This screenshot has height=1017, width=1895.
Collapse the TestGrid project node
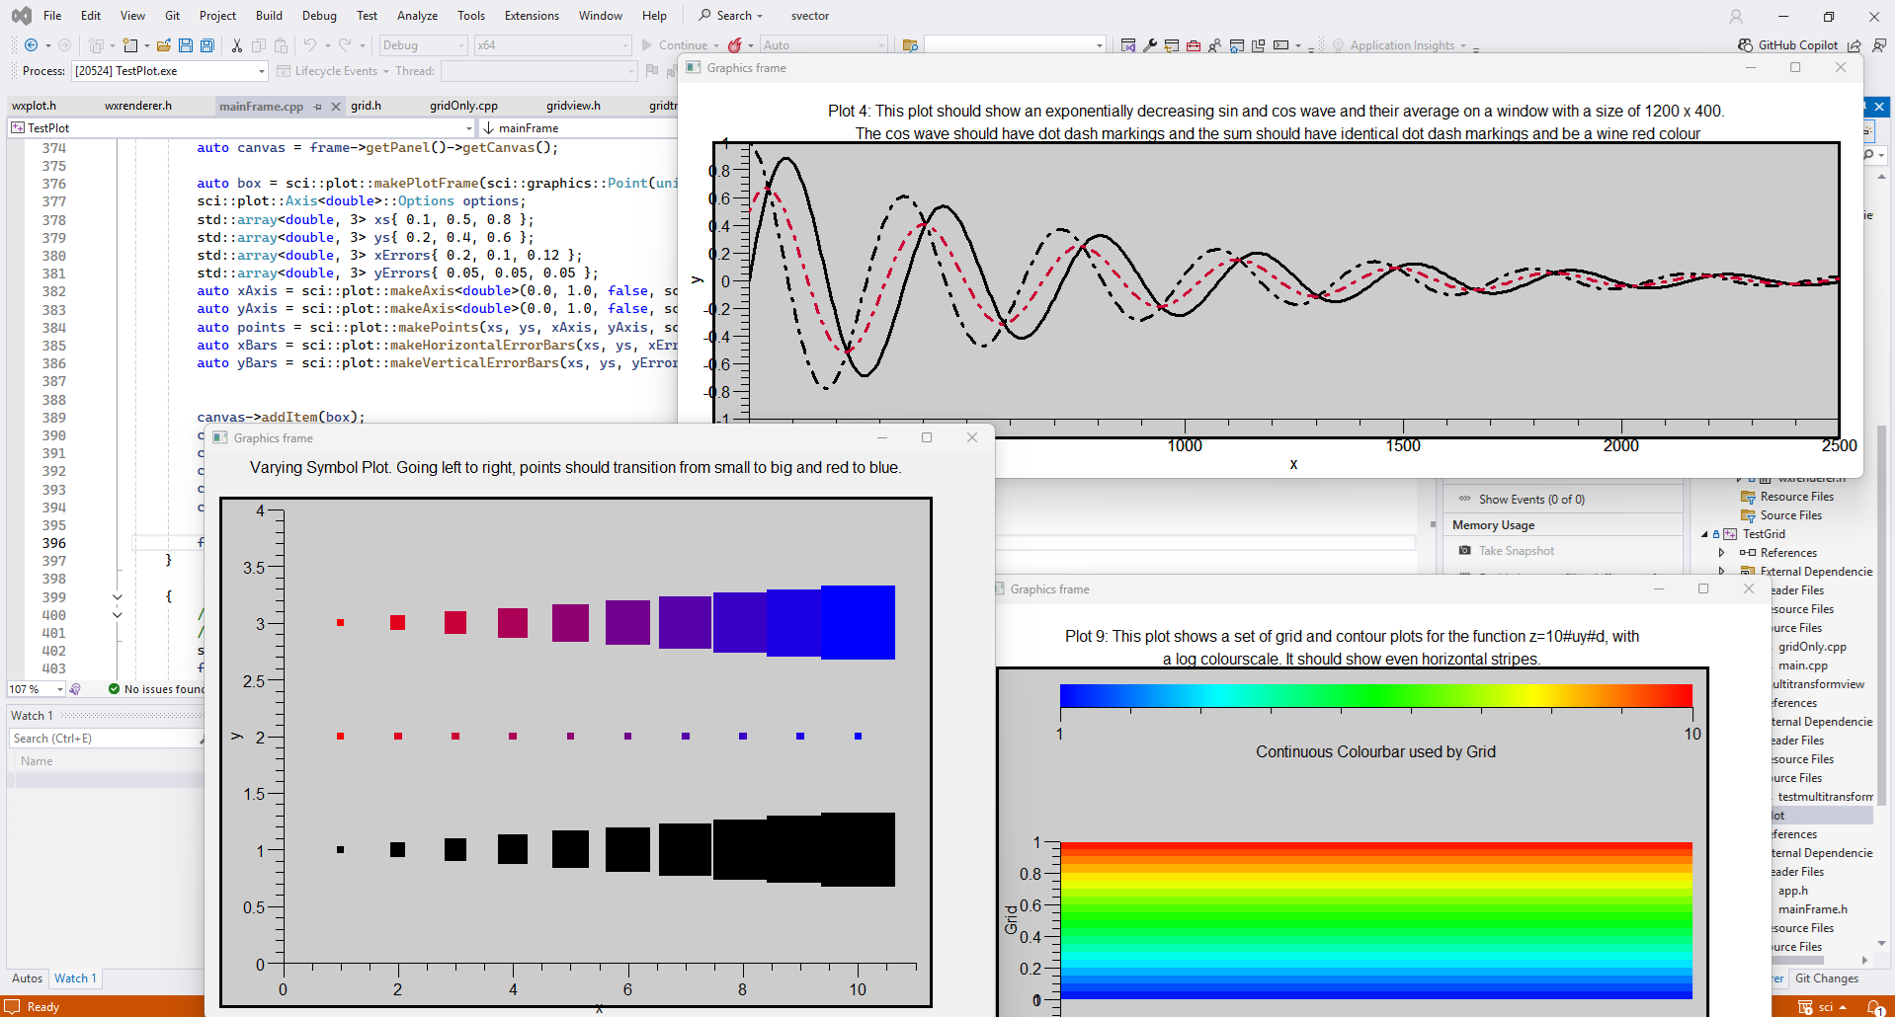(x=1704, y=534)
